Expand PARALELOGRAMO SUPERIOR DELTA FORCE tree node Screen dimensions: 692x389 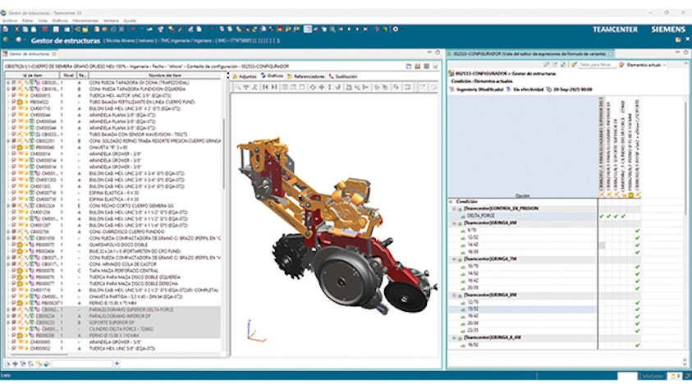coord(8,309)
